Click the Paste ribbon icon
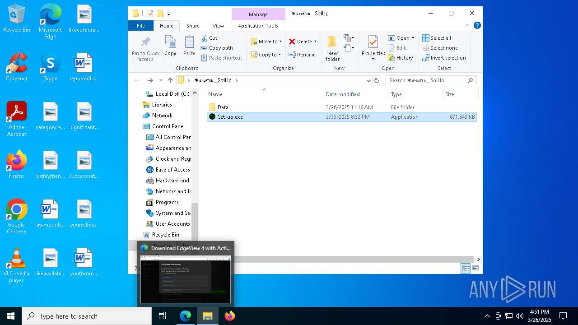 189,46
